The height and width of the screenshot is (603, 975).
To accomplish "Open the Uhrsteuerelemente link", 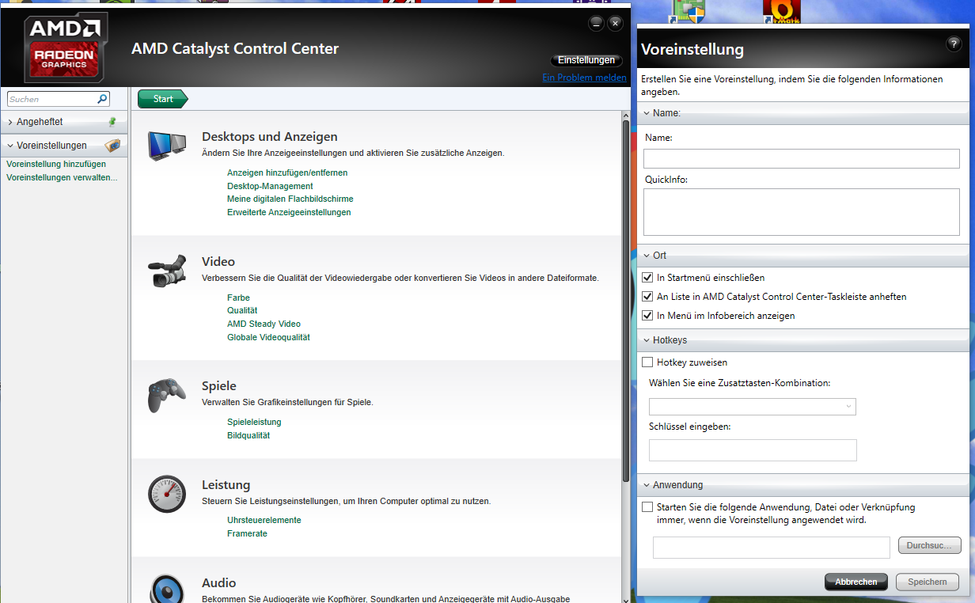I will click(x=264, y=520).
